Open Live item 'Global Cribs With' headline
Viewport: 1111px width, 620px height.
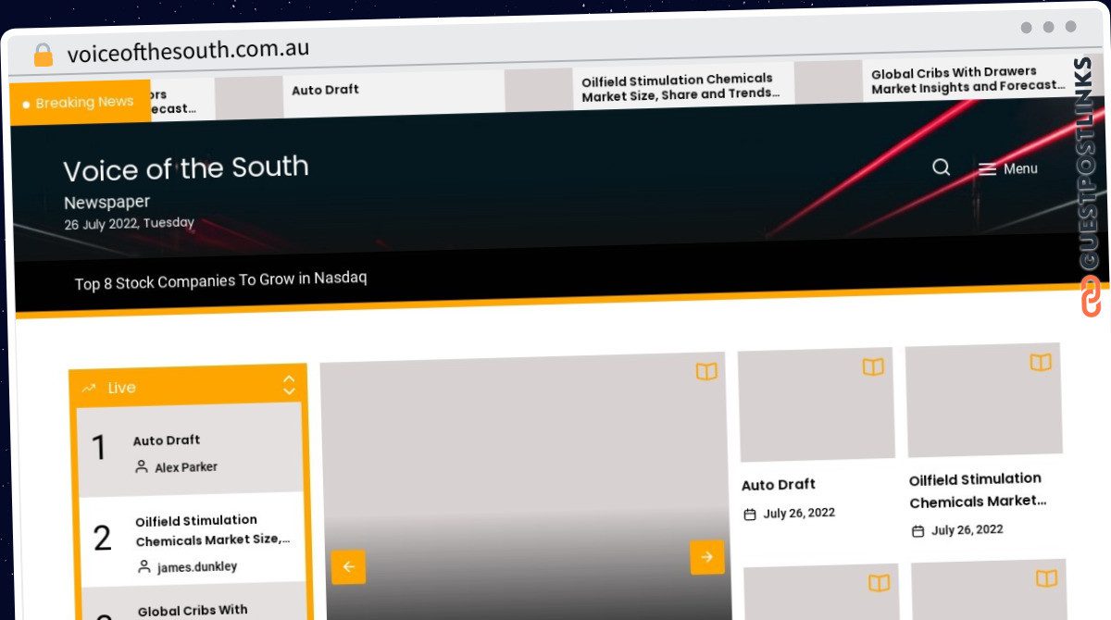(193, 611)
